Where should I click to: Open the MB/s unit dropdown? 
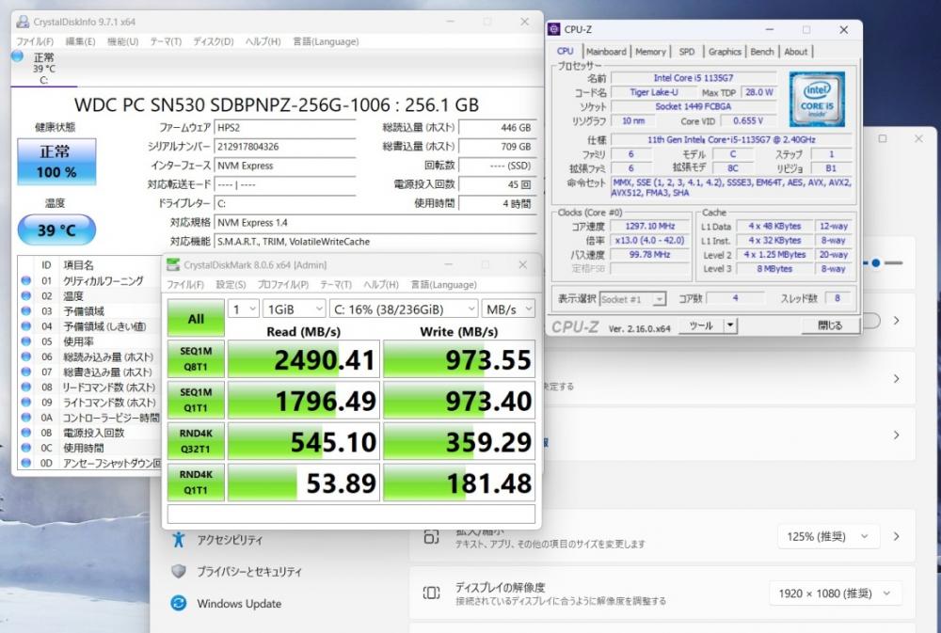pos(507,309)
